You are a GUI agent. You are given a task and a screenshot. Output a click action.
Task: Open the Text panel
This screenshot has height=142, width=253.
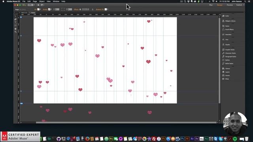click(x=225, y=39)
